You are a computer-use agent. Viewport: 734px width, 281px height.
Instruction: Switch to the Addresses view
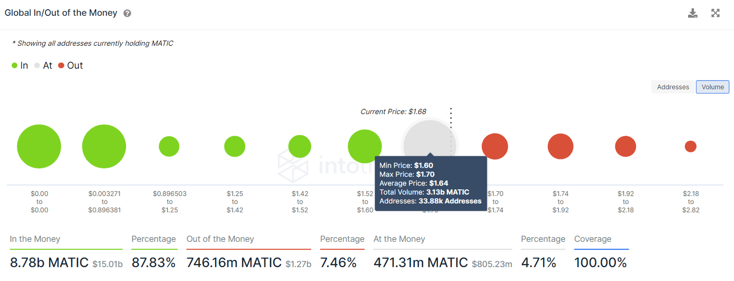[x=673, y=87]
